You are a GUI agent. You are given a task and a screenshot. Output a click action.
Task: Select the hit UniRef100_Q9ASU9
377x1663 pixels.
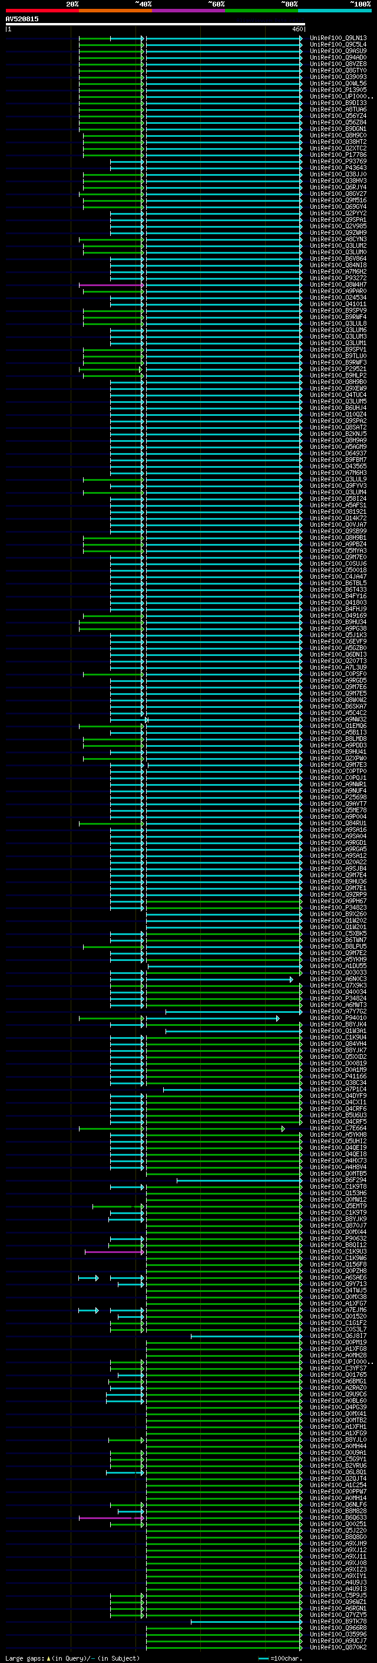pyautogui.click(x=338, y=51)
